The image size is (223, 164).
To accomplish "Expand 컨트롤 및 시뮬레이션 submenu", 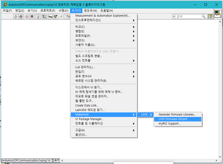I will pos(104,124).
